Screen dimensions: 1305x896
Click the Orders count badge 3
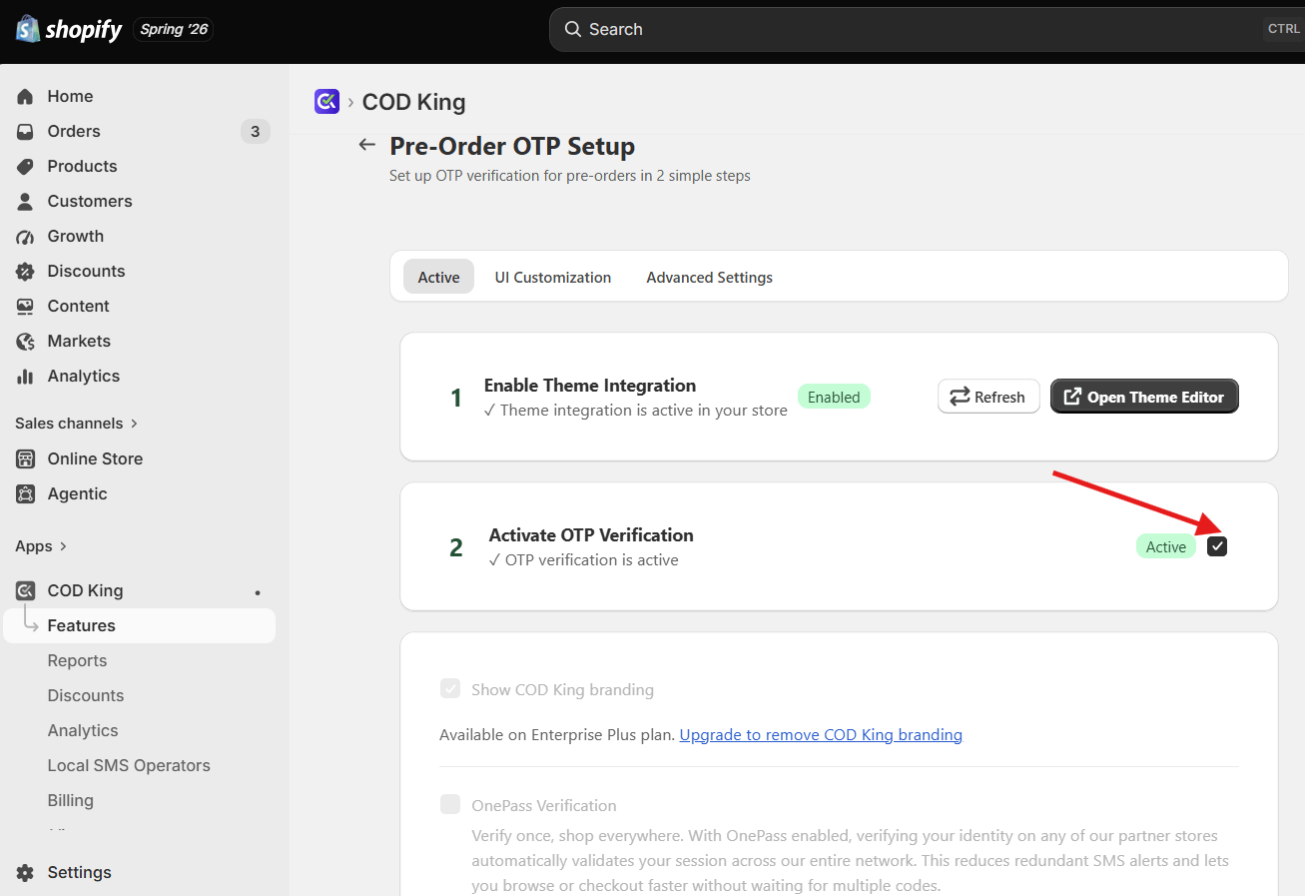(255, 131)
